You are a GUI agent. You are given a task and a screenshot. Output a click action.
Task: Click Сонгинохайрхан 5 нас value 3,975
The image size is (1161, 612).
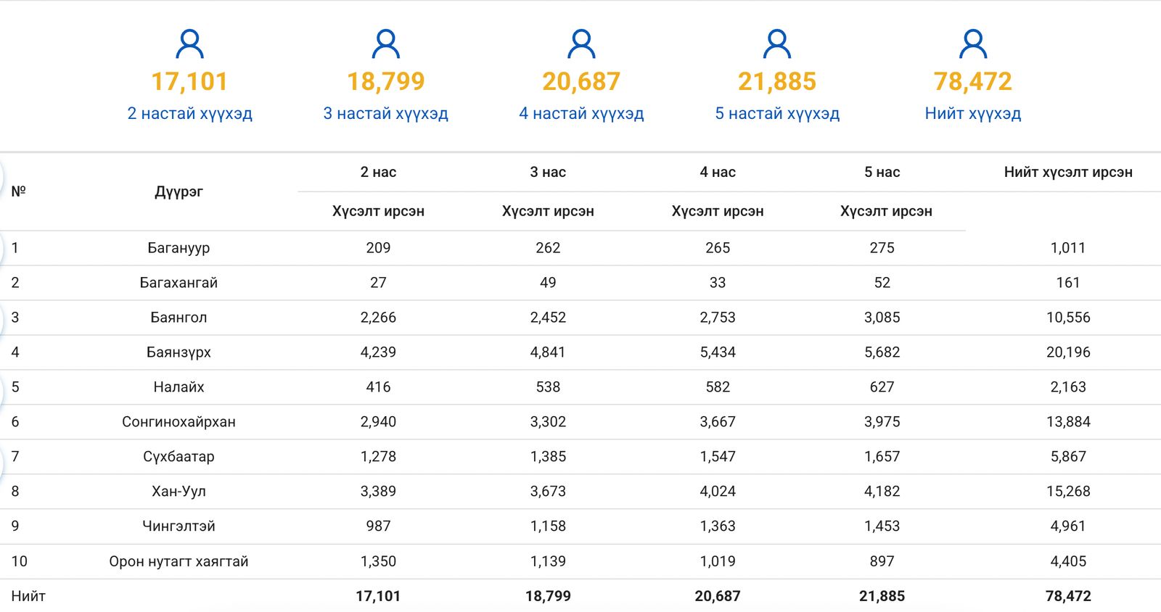[x=882, y=422]
